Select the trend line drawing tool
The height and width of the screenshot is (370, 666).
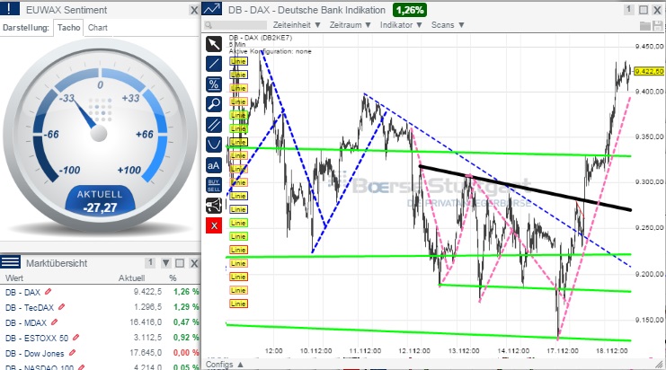(214, 64)
